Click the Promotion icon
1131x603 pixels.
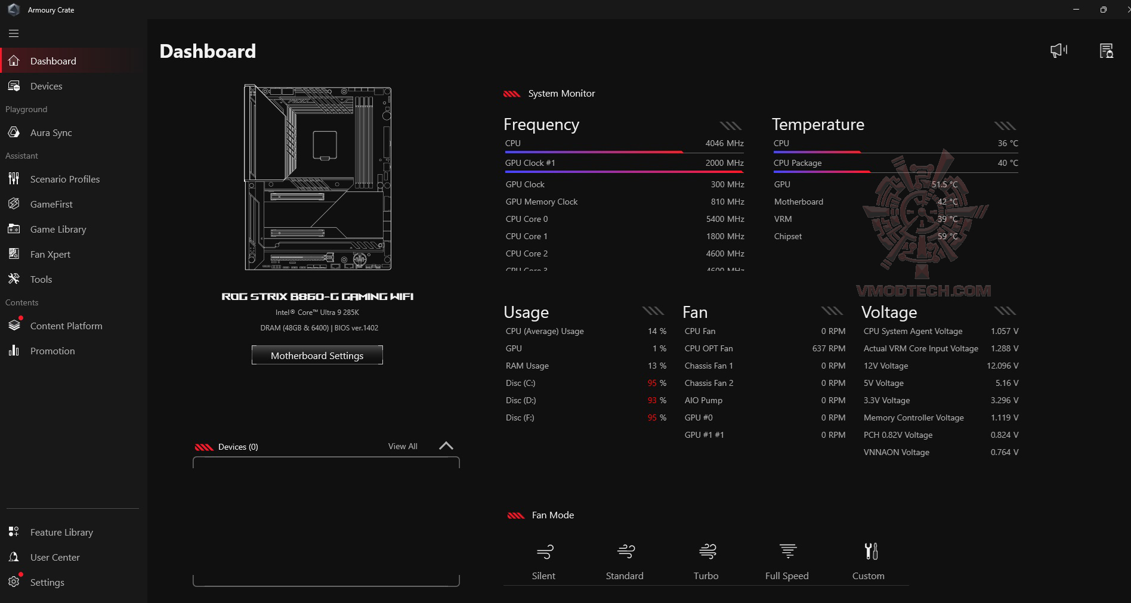tap(14, 351)
